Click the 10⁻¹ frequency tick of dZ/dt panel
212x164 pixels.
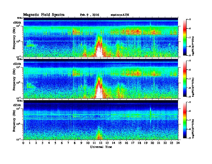(x=18, y=139)
